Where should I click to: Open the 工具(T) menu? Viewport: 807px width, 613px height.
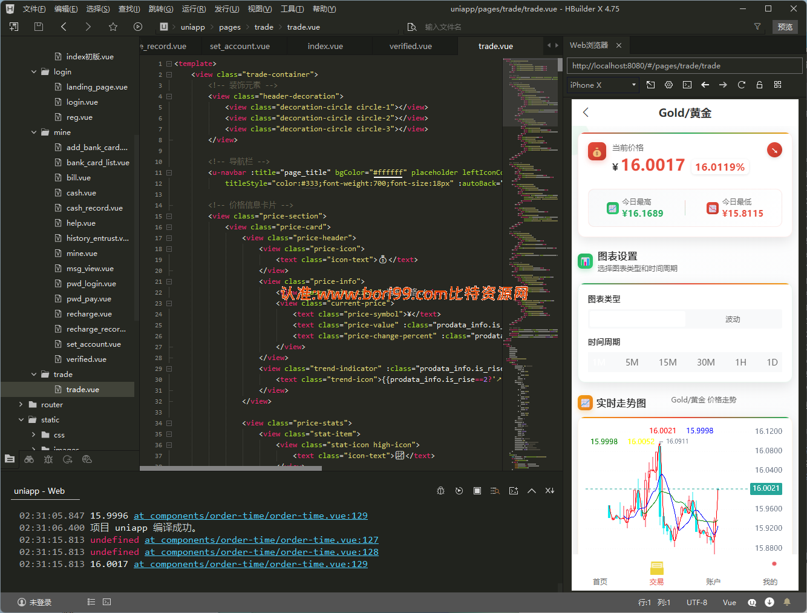click(292, 9)
